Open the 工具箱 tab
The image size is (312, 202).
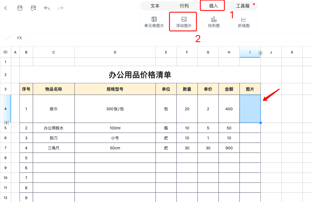[243, 6]
